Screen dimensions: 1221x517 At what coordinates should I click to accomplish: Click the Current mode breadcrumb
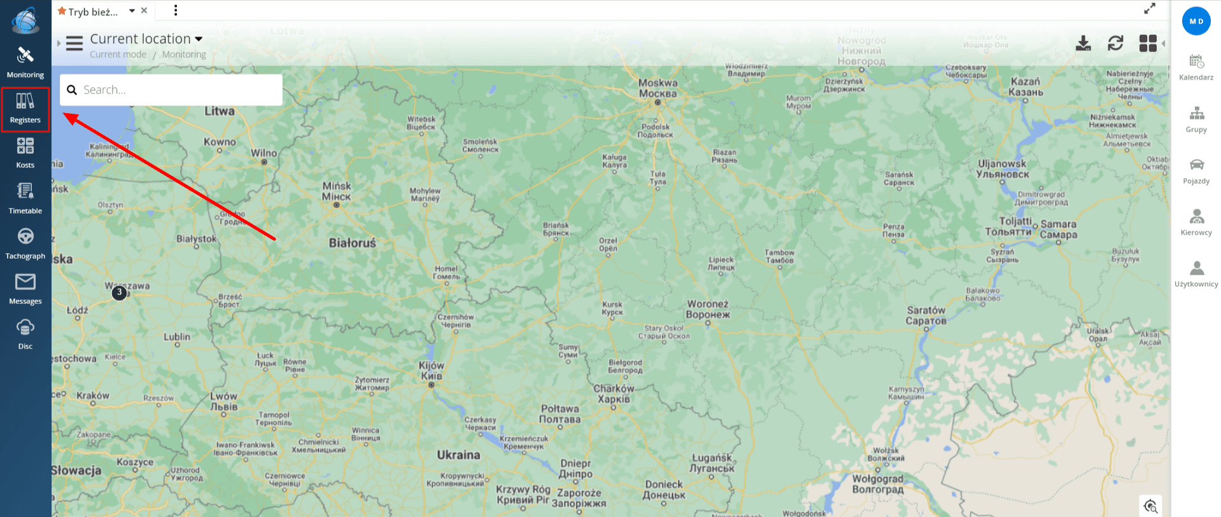pos(118,55)
